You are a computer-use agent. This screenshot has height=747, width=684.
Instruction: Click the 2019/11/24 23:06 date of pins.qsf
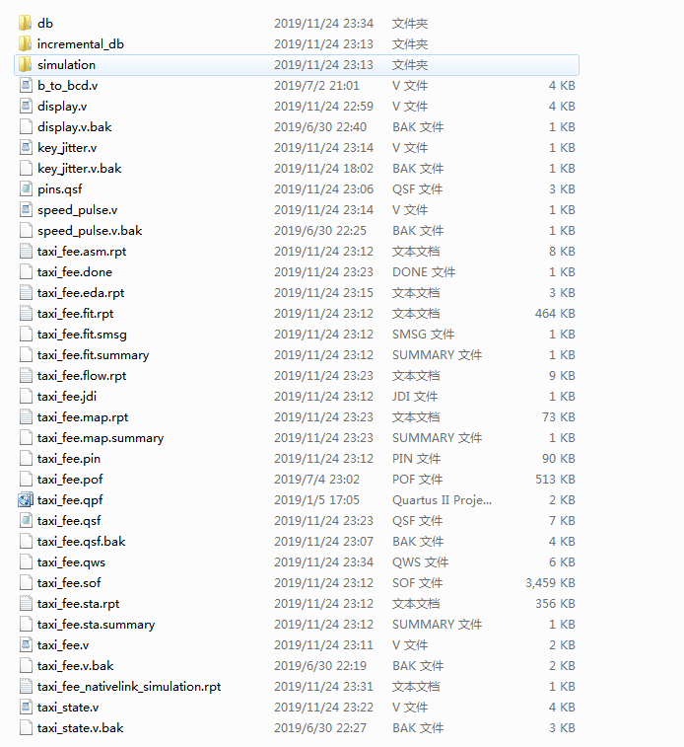coord(323,188)
